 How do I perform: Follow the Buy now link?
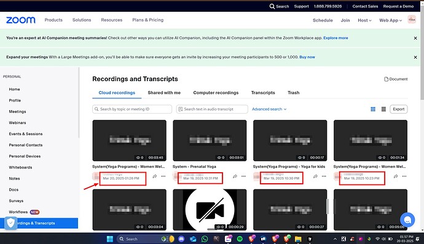[307, 57]
